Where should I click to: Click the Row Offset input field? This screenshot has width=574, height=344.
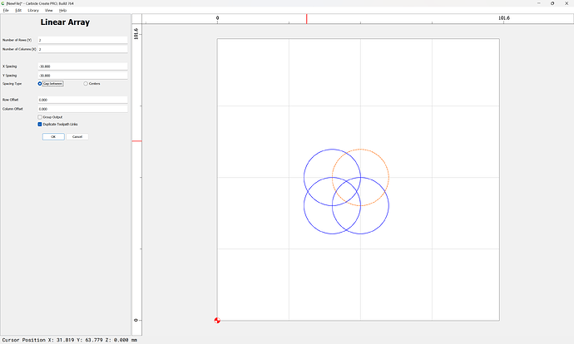[x=82, y=100]
